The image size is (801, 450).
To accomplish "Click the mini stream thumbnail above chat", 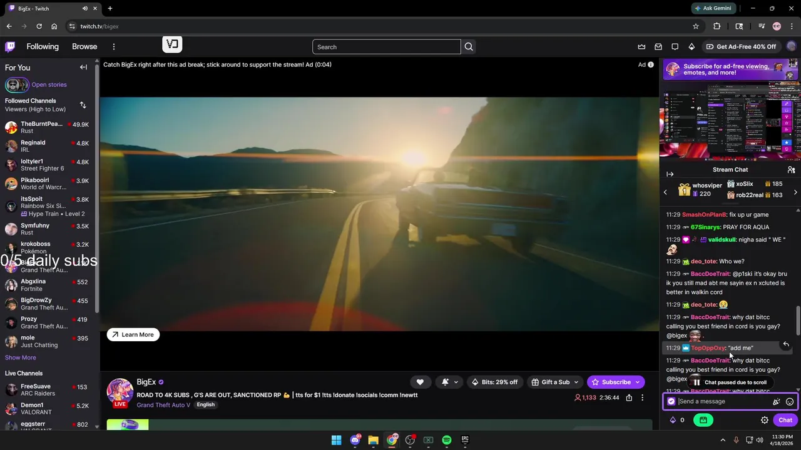I will (730, 120).
